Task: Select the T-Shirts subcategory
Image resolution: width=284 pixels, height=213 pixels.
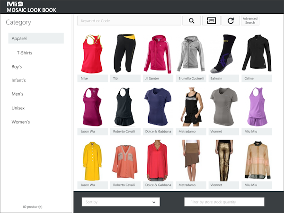Action: point(25,53)
